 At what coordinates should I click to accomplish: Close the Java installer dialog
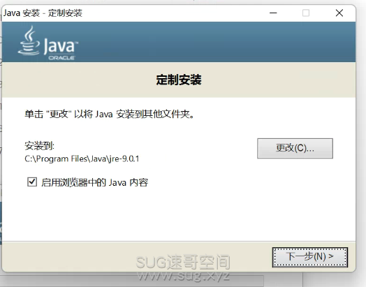click(339, 13)
